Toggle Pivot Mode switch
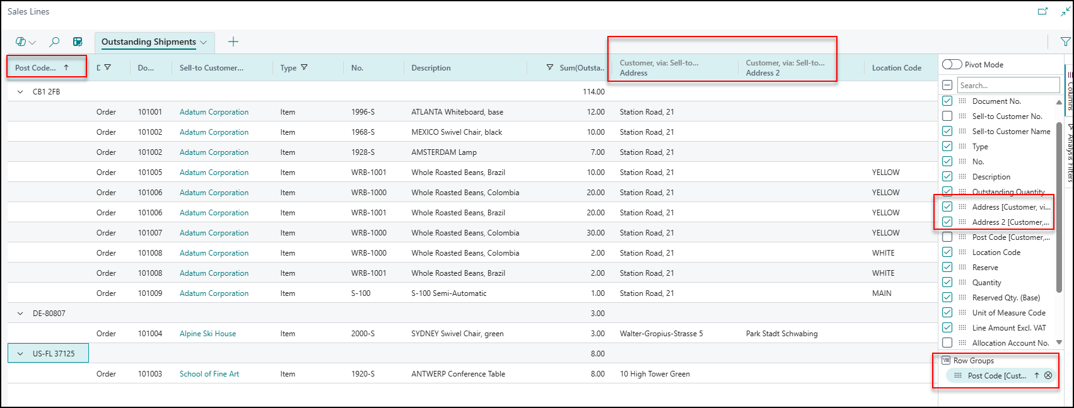Viewport: 1074px width, 408px height. [x=952, y=64]
